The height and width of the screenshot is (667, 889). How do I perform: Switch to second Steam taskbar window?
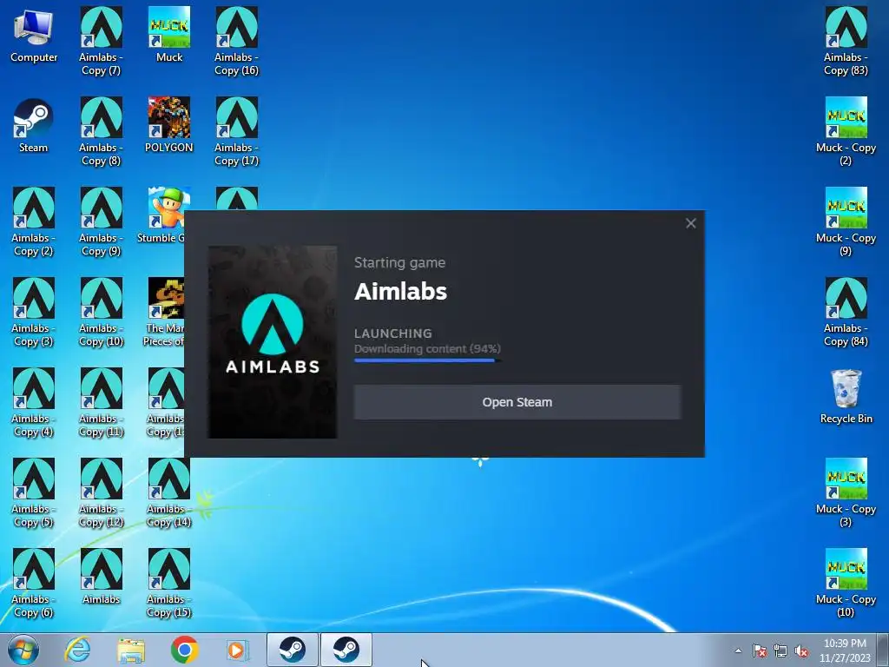pos(346,650)
